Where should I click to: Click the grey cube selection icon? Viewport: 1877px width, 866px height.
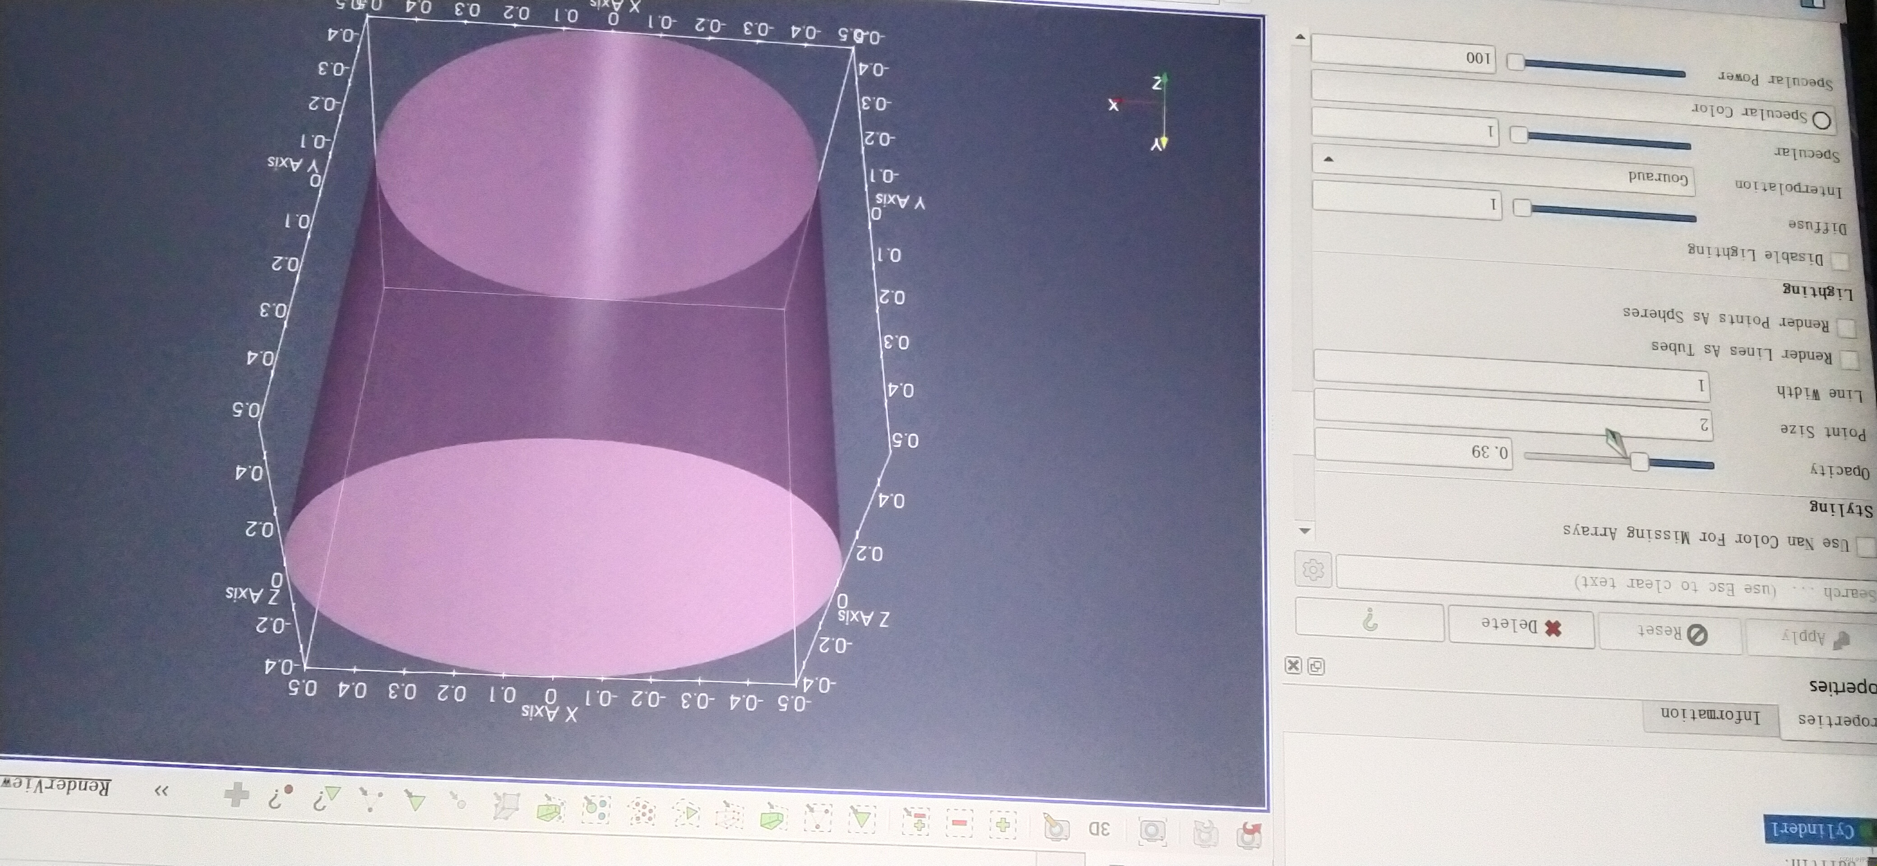point(506,806)
